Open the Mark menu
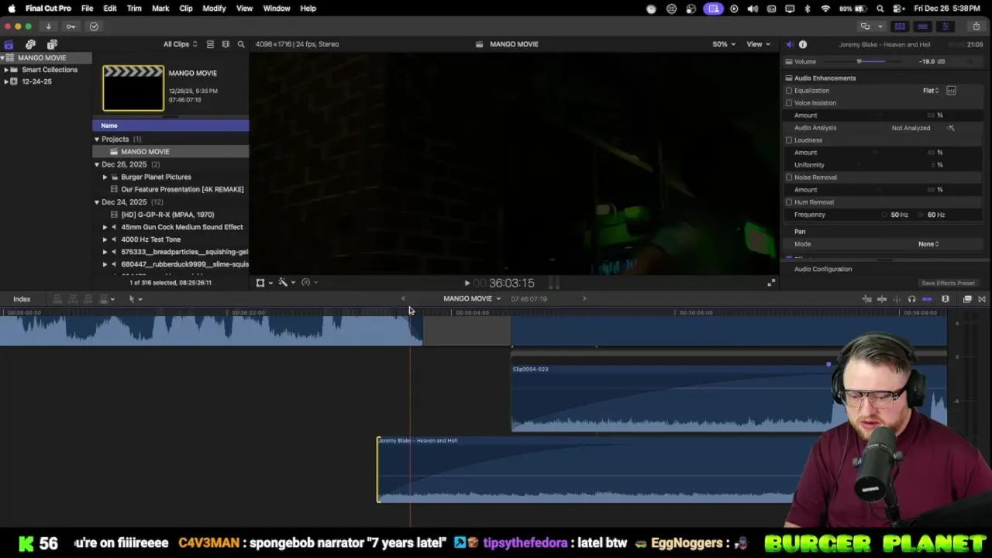The height and width of the screenshot is (558, 992). click(x=160, y=9)
